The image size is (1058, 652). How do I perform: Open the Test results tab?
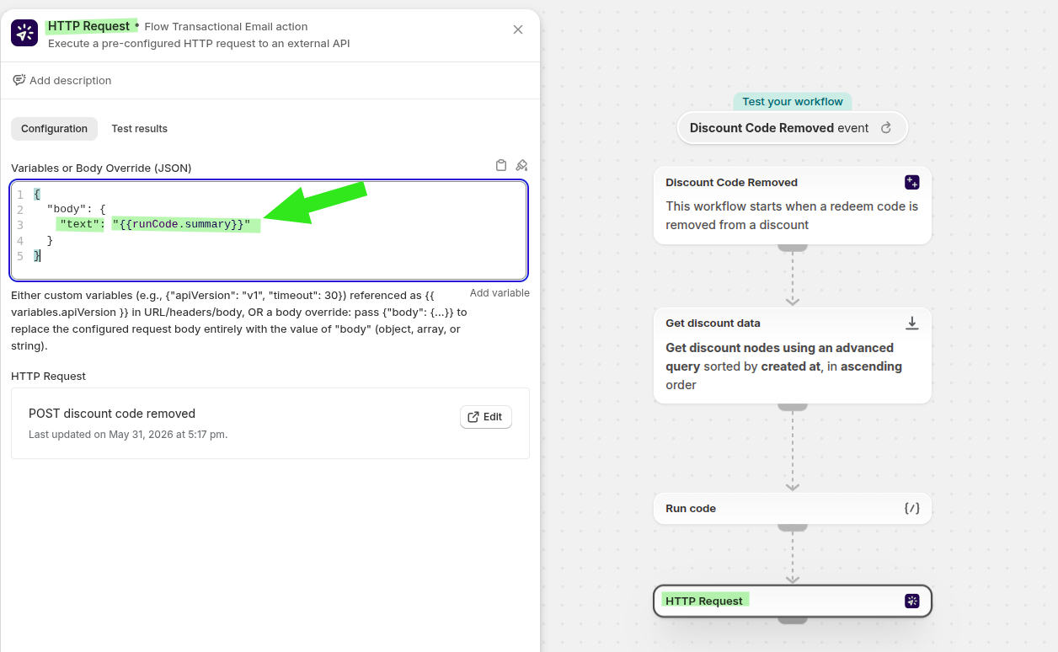140,129
